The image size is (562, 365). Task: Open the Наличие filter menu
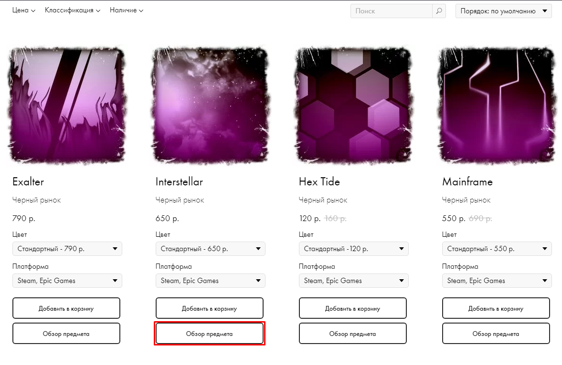[x=127, y=10]
